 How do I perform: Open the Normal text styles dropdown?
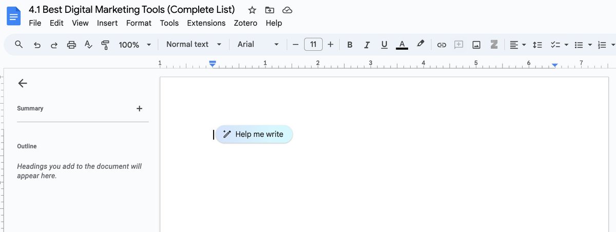click(x=194, y=44)
